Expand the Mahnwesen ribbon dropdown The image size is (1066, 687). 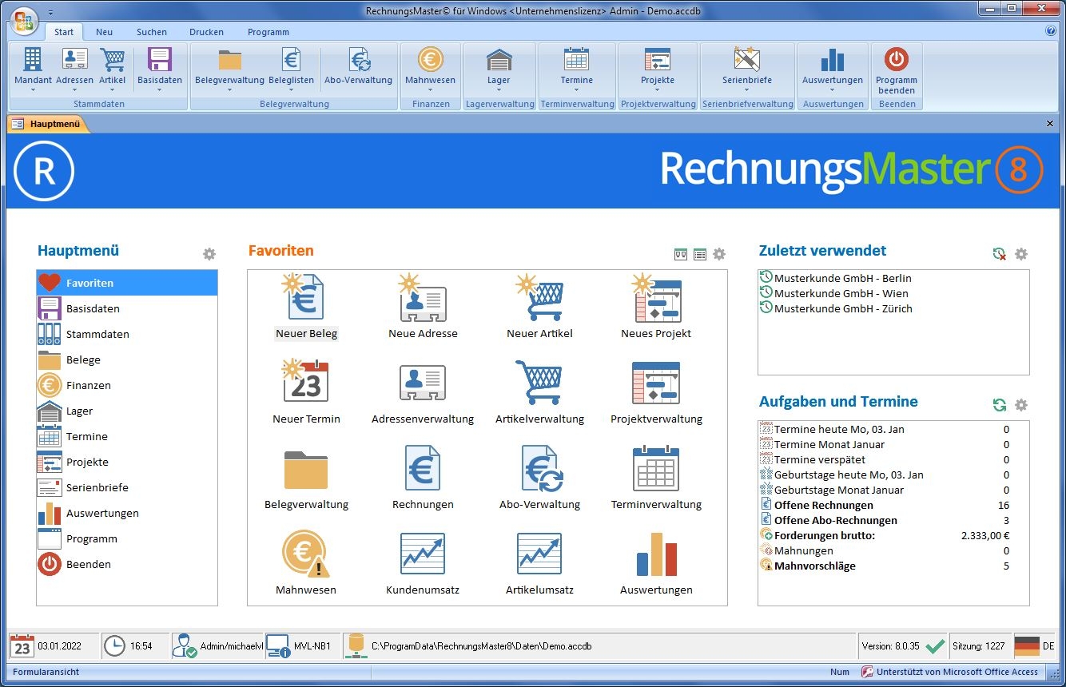pos(430,90)
